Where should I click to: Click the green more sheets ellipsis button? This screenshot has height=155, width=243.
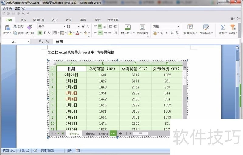[x=113, y=133]
